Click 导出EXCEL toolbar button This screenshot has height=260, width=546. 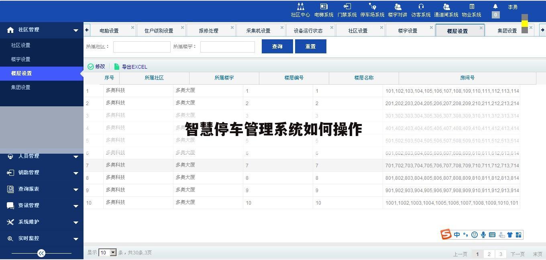(x=131, y=67)
